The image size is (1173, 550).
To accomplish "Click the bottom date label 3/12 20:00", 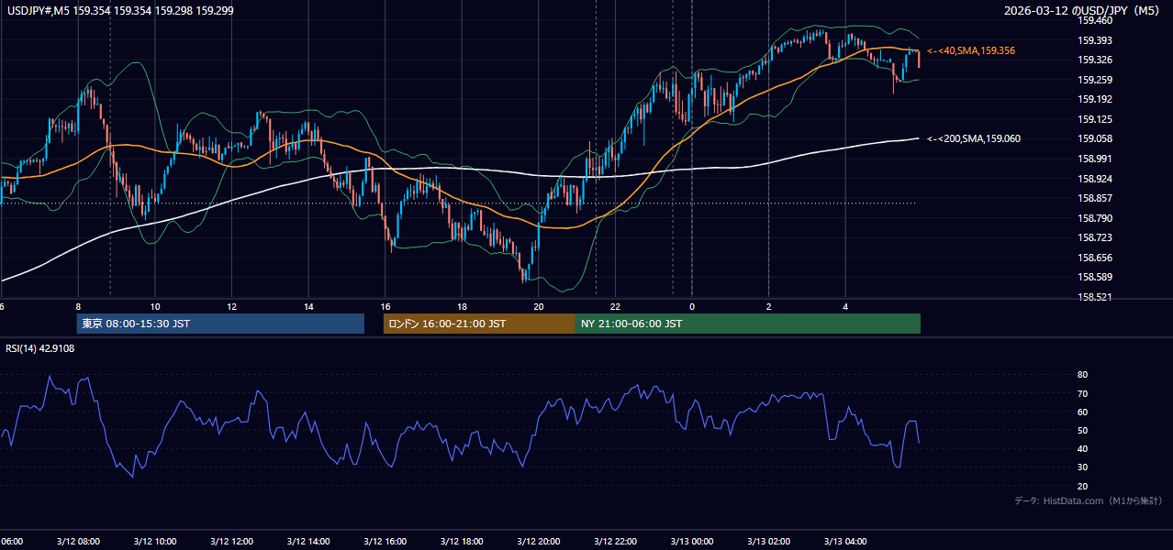I will coord(538,542).
